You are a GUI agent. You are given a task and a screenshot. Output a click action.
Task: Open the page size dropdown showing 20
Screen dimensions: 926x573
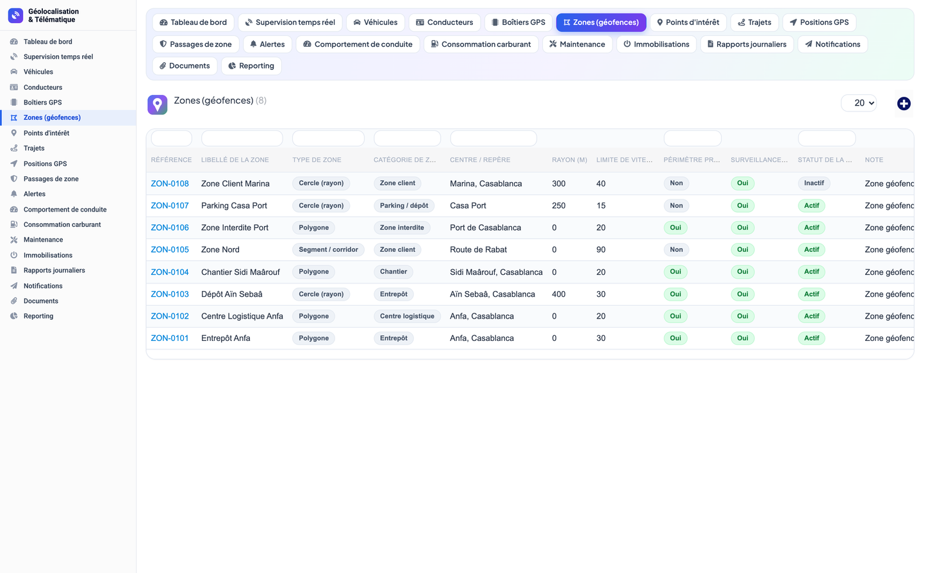point(859,103)
